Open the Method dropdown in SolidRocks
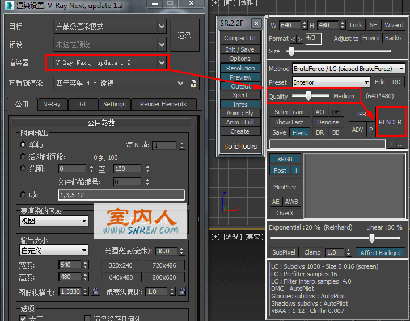This screenshot has height=321, width=410. click(x=349, y=69)
